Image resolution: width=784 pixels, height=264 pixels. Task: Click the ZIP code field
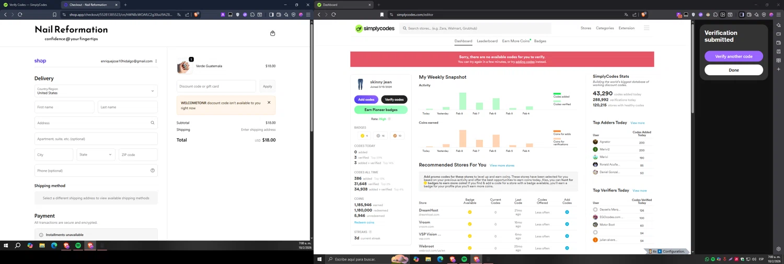tap(138, 154)
